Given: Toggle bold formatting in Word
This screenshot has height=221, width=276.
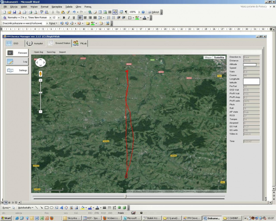Looking at the screenshot, I should click(x=63, y=18).
